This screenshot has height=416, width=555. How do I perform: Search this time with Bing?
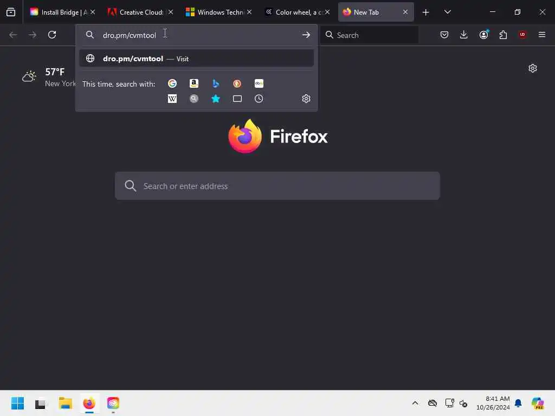click(x=216, y=83)
